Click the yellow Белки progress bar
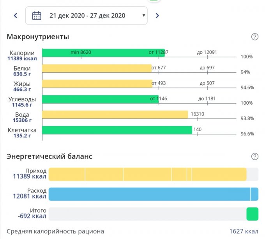 (x=96, y=69)
